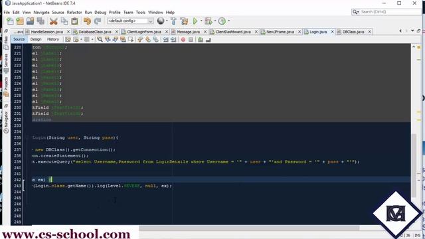Undo the last edit with the Undo icon

click(87, 21)
